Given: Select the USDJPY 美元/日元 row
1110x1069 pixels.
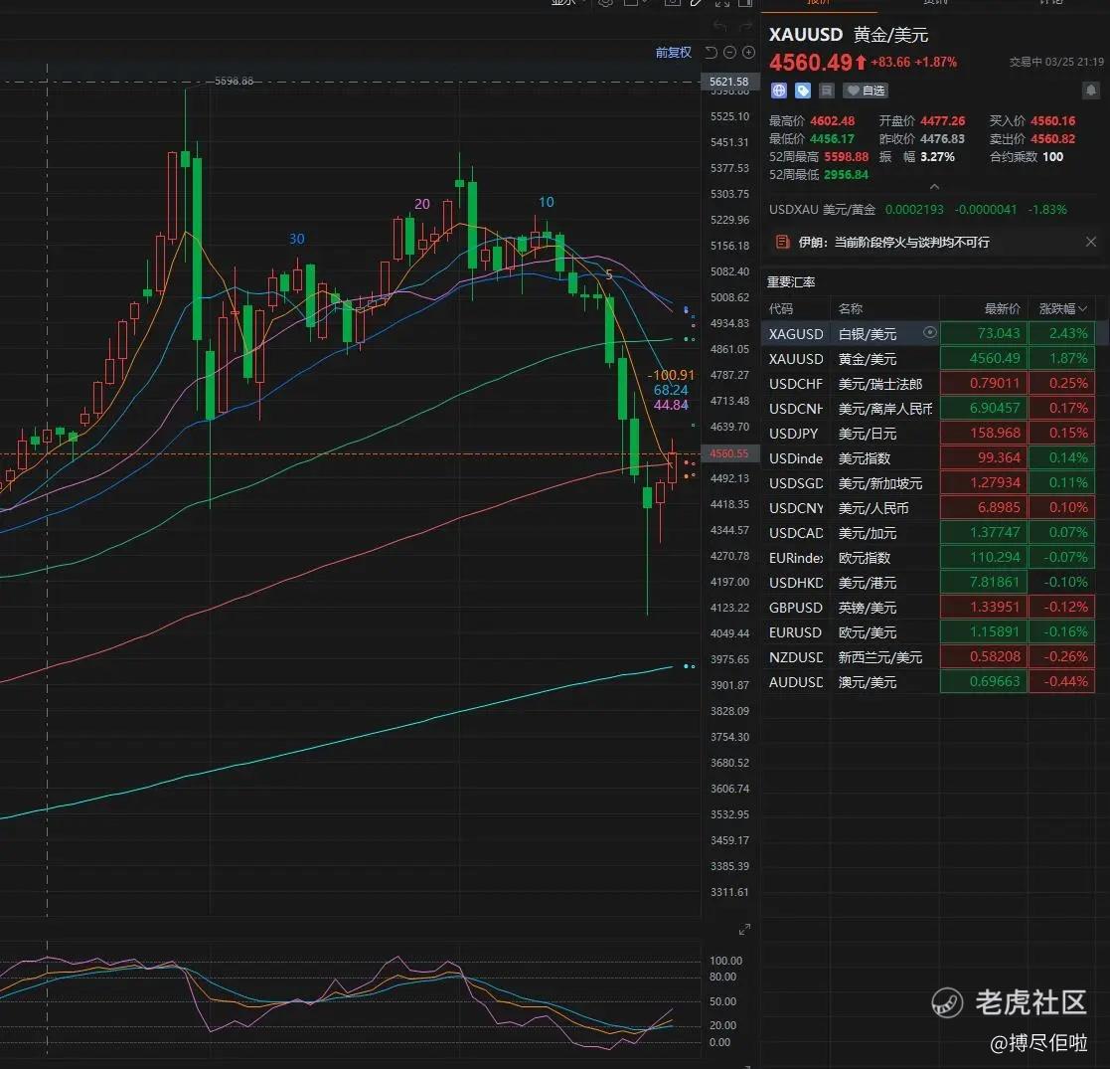Looking at the screenshot, I should 928,433.
